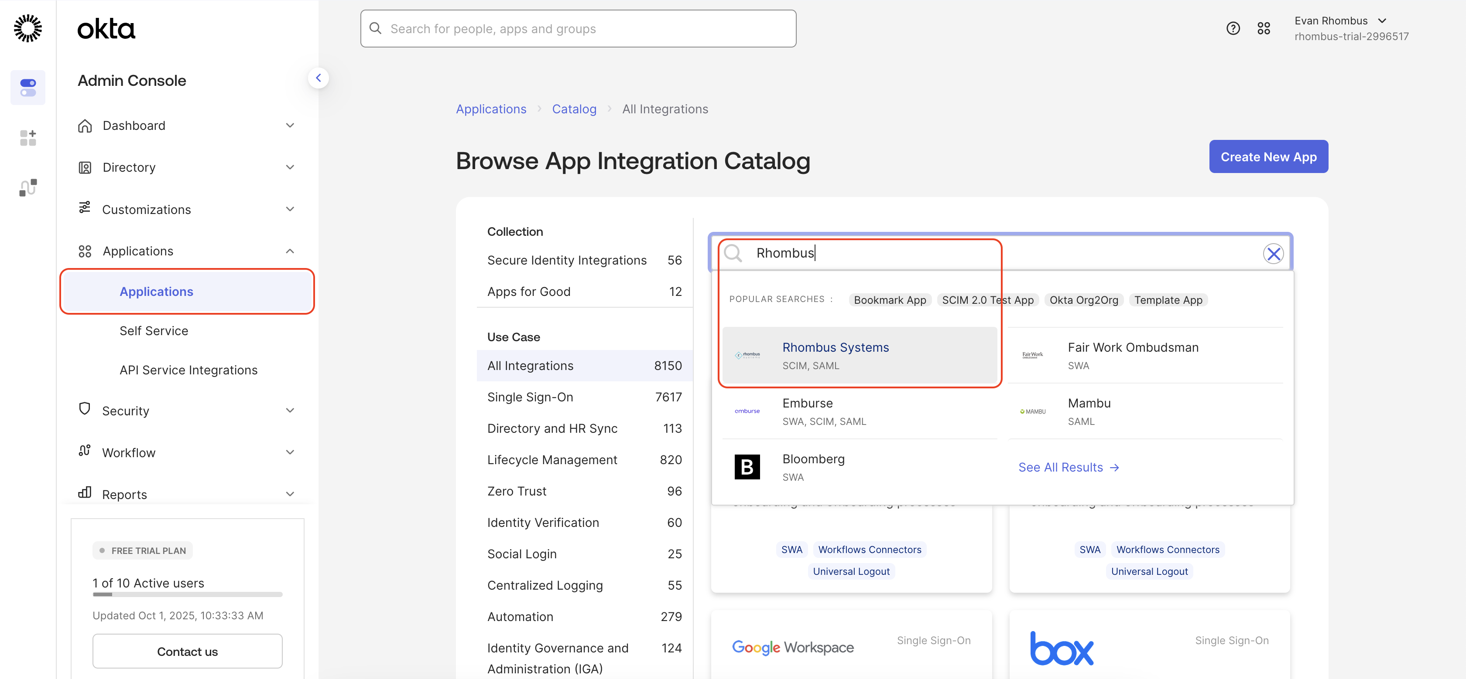Open the Catalog breadcrumb link
The width and height of the screenshot is (1466, 679).
(574, 109)
